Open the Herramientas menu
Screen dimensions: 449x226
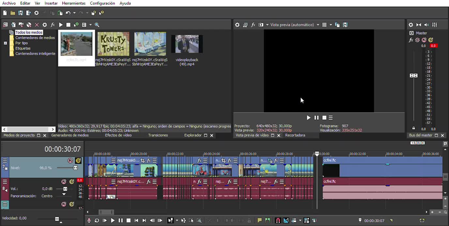(x=73, y=3)
